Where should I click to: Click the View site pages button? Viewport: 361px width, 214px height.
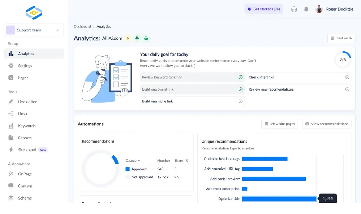point(280,124)
